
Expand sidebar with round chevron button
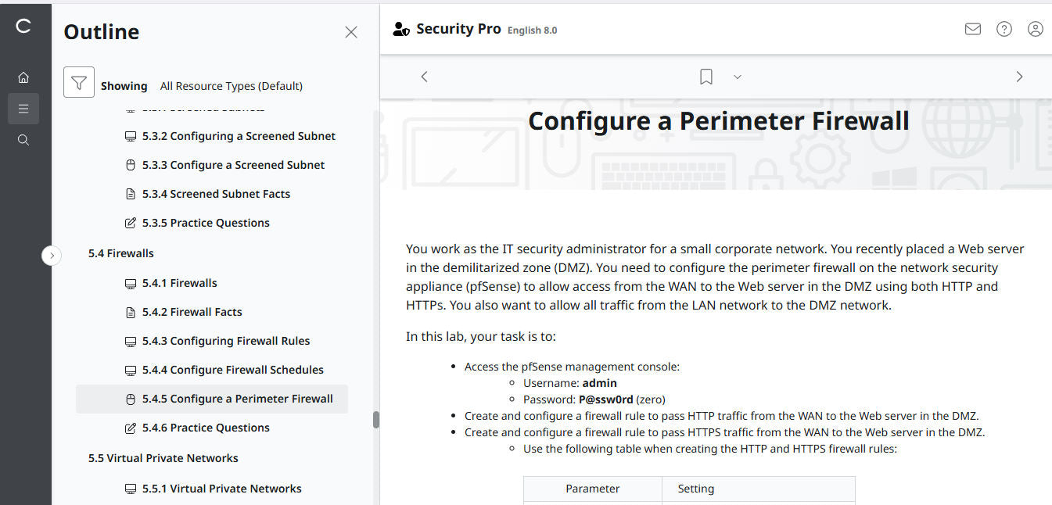click(x=52, y=255)
